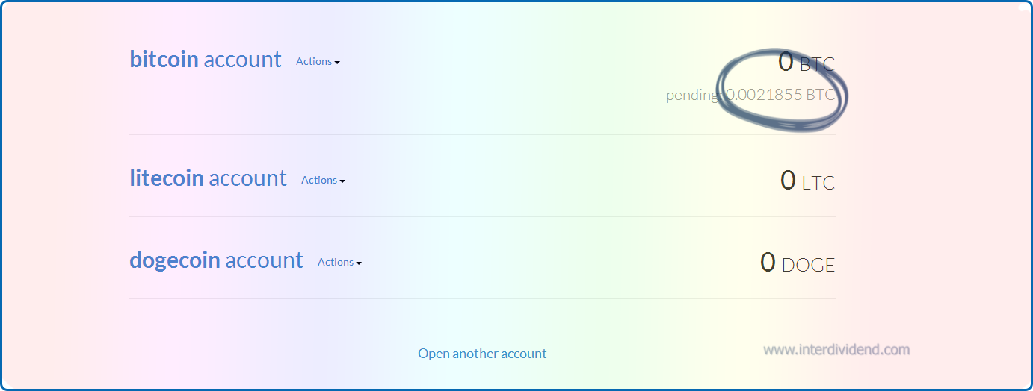The image size is (1033, 391).
Task: Expand the litecoin account Actions dropdown
Action: [x=319, y=180]
